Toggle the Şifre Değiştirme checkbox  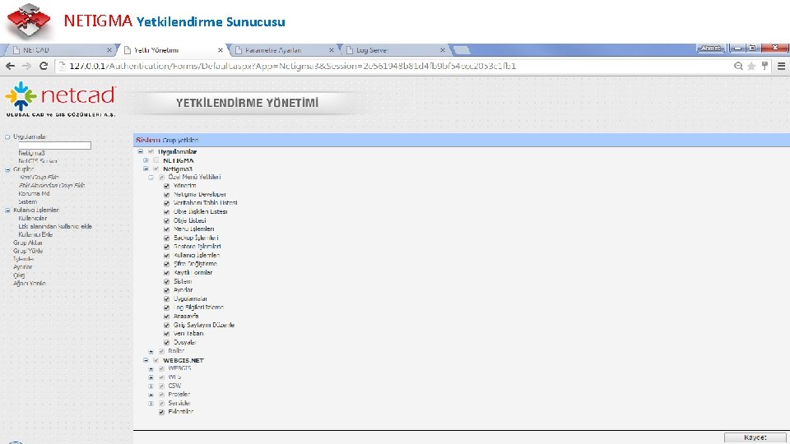click(x=167, y=264)
